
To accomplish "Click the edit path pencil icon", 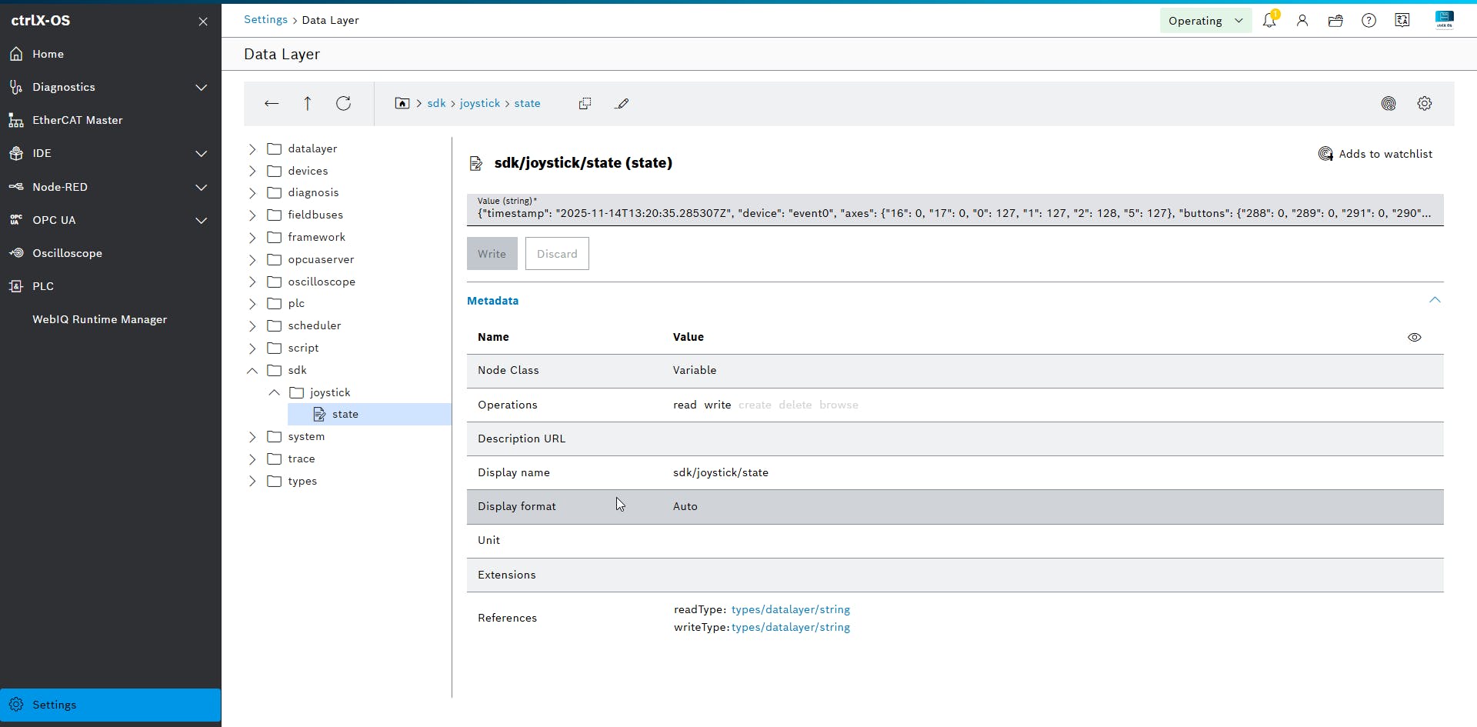I will pos(622,103).
